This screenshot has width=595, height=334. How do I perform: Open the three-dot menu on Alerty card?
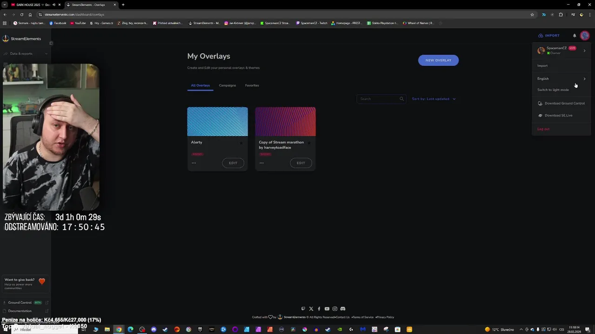coord(194,163)
